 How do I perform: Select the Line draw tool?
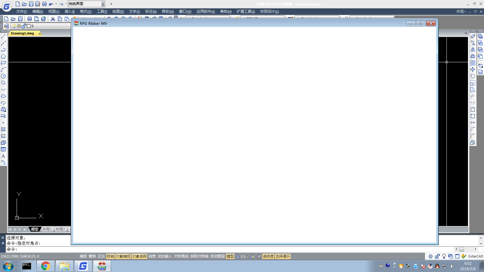pos(3,36)
